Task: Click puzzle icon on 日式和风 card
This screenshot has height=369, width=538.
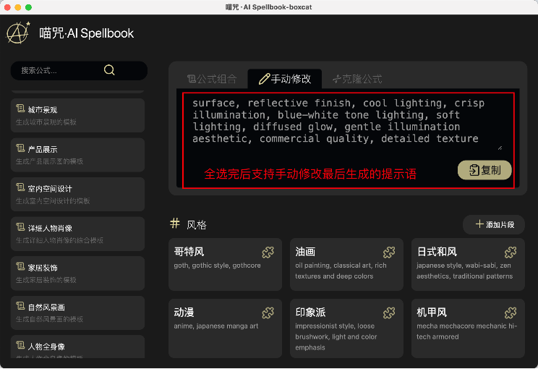Action: 511,253
